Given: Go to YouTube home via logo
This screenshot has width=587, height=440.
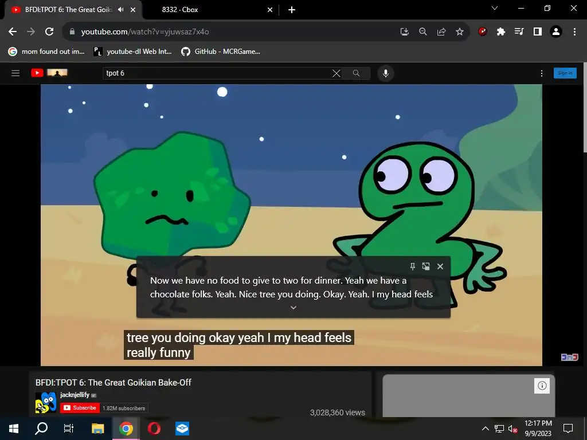Looking at the screenshot, I should tap(49, 73).
